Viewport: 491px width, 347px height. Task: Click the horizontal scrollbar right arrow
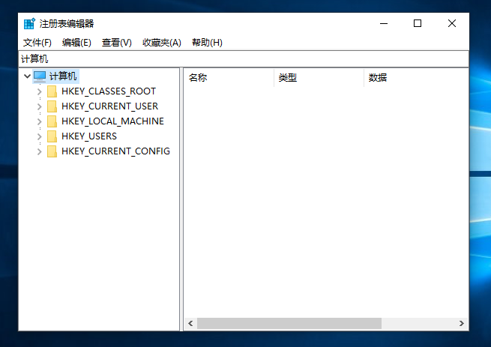[x=463, y=323]
